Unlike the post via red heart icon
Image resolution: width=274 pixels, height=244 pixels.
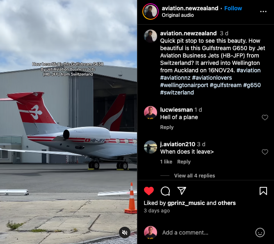coord(149,191)
